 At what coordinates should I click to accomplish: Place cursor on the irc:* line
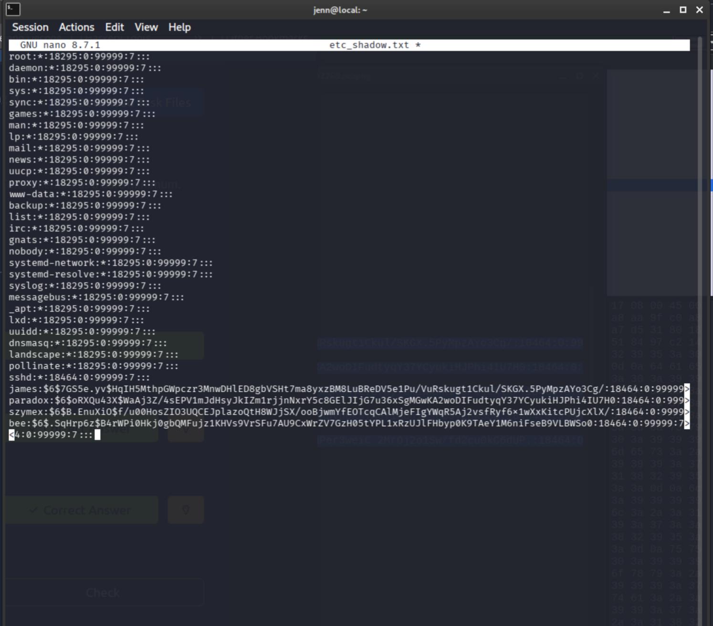pos(76,228)
